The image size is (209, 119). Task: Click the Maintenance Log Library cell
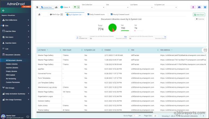pos(47,87)
